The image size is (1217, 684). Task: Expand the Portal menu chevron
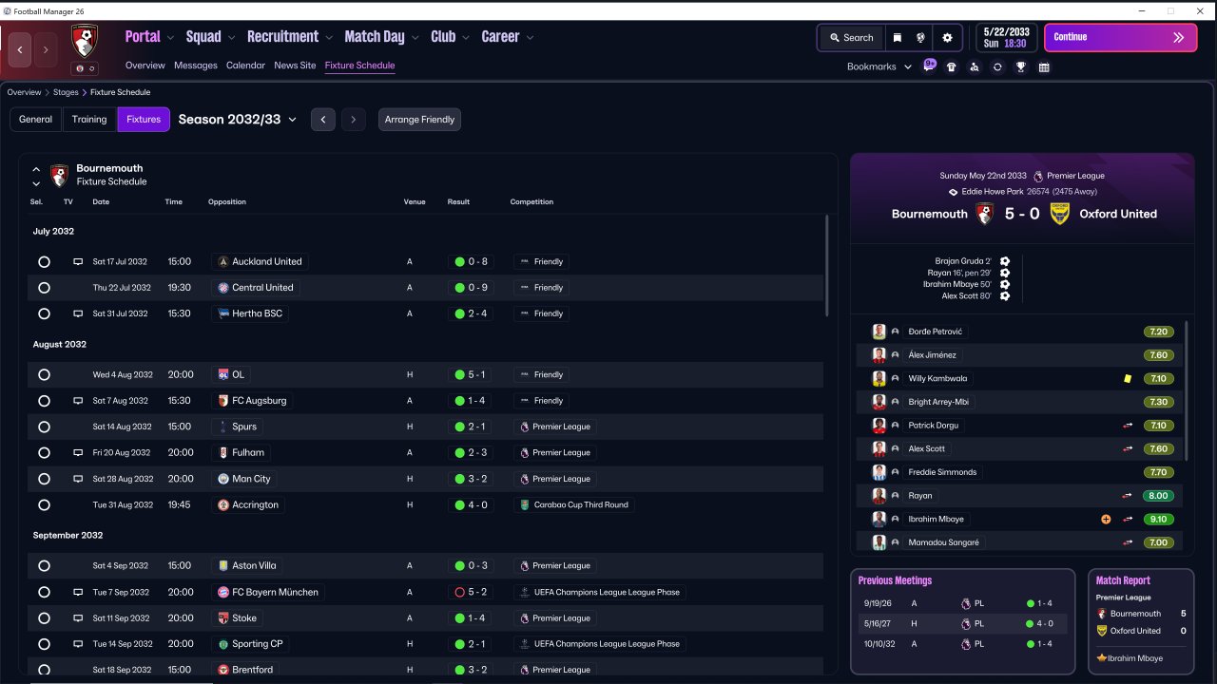tap(170, 38)
